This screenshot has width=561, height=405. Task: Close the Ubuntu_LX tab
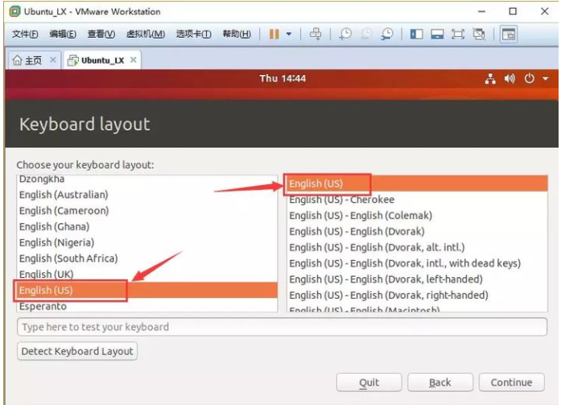(134, 60)
